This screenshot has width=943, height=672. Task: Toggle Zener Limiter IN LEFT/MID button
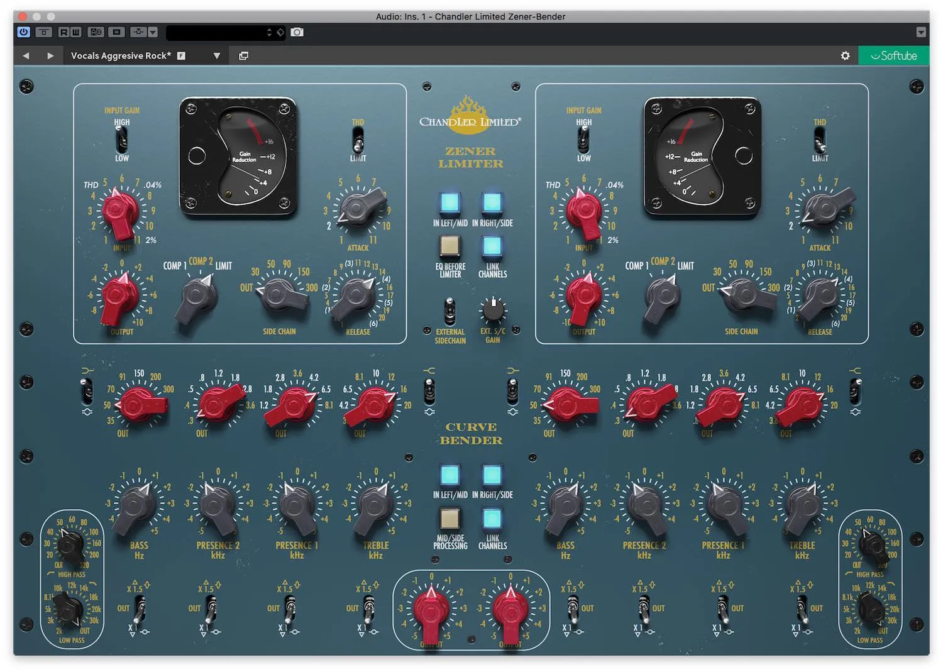click(449, 203)
